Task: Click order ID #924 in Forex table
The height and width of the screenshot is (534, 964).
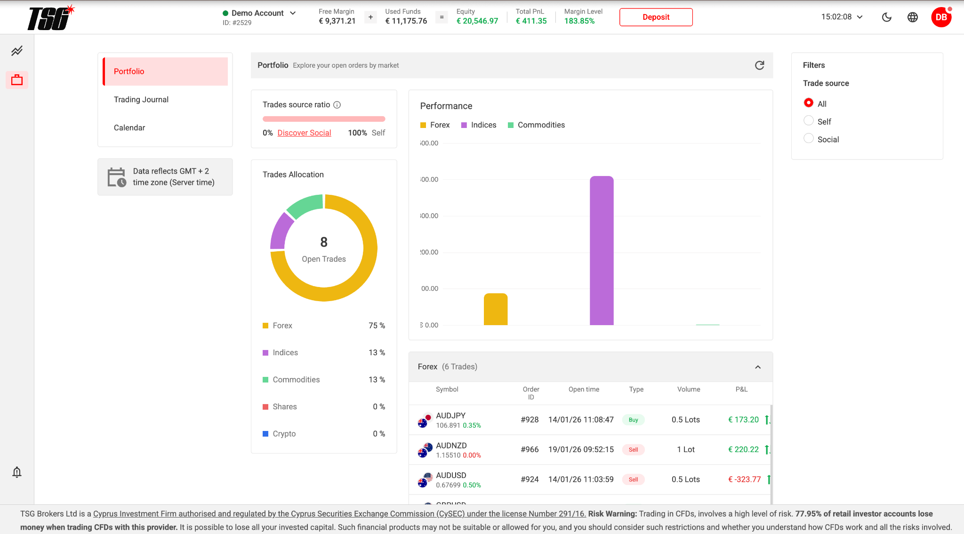Action: pos(530,479)
